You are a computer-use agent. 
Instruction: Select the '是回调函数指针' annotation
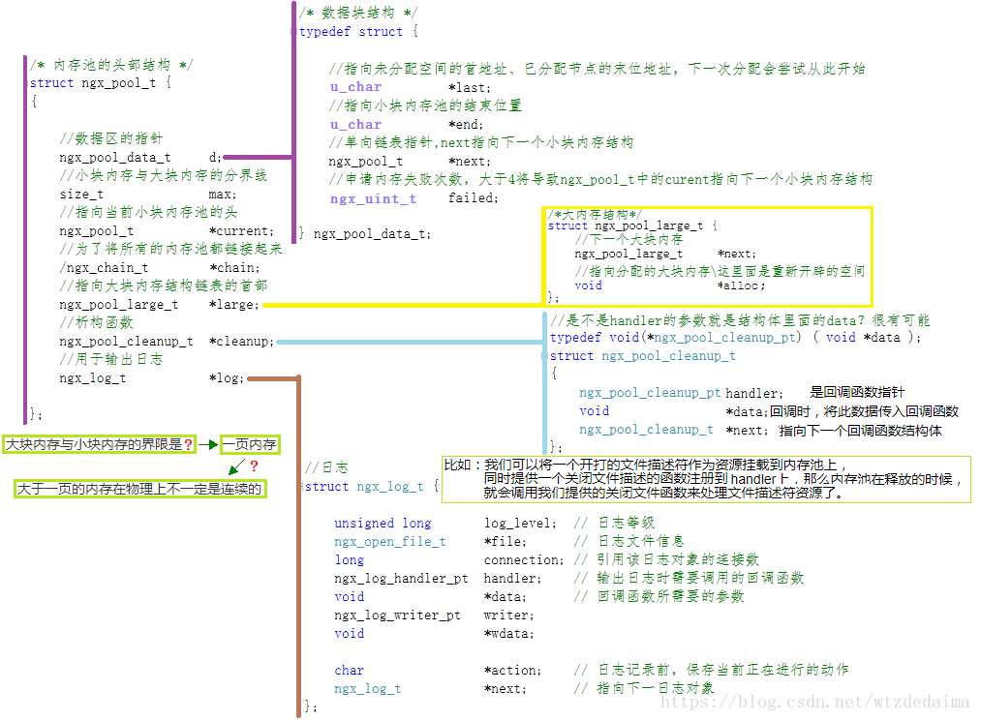[857, 392]
